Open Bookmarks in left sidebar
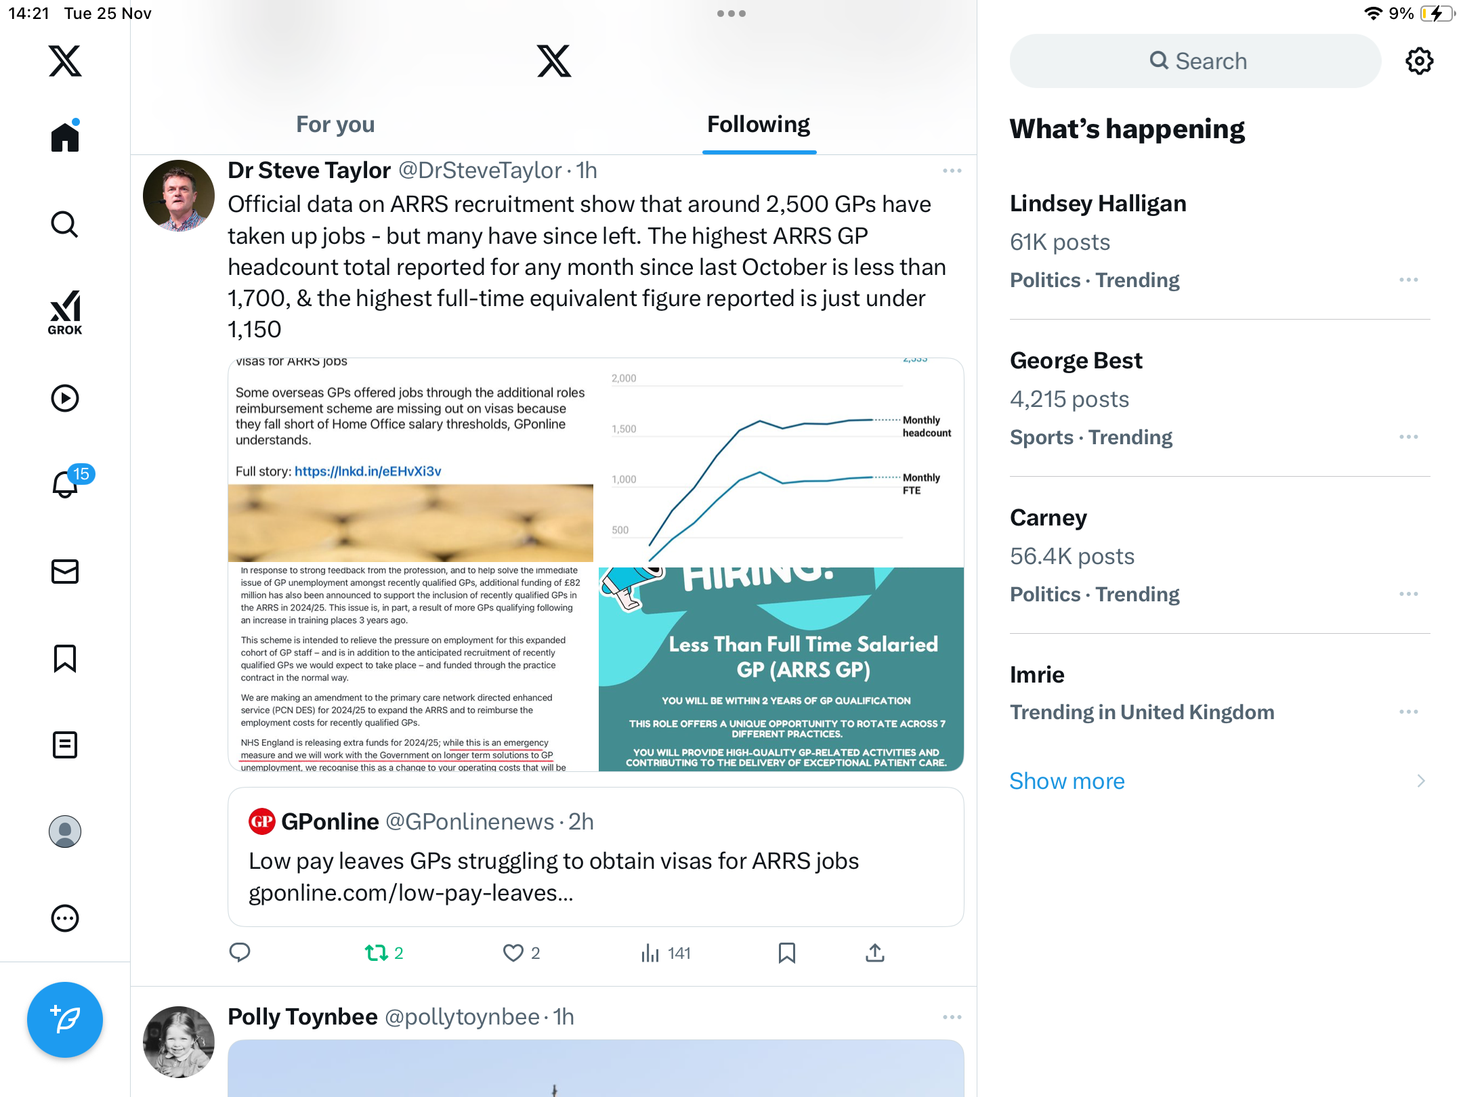This screenshot has width=1463, height=1097. [x=65, y=658]
